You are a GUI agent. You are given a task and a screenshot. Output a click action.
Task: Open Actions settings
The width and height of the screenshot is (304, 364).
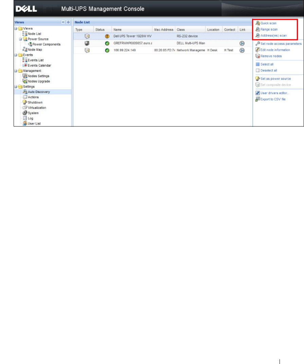[x=33, y=97]
